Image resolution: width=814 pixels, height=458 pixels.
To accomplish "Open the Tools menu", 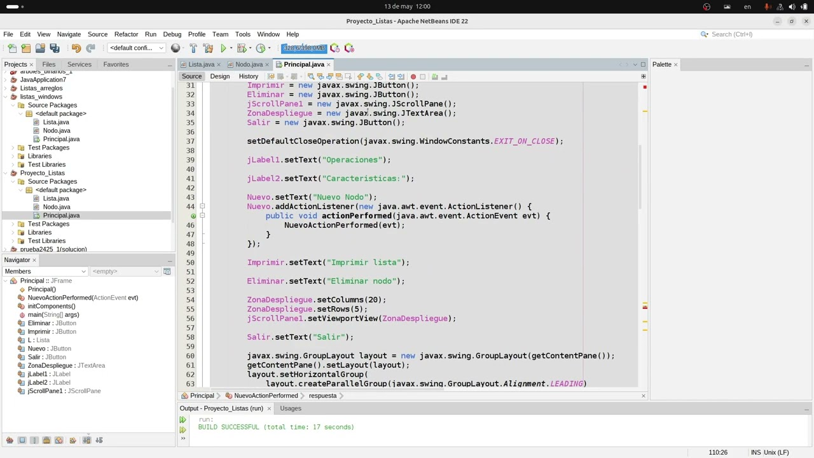I will pyautogui.click(x=242, y=34).
